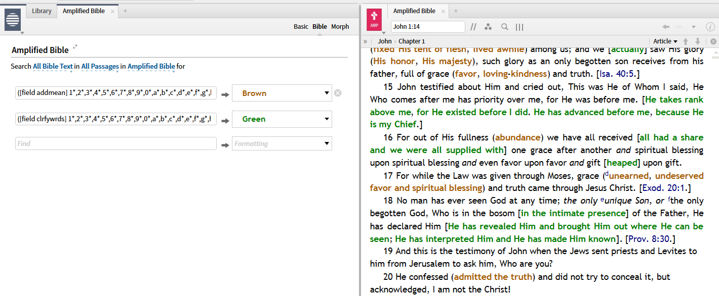Open the visual filters three-dot icon
Screen dimensions: 719x296
488,27
